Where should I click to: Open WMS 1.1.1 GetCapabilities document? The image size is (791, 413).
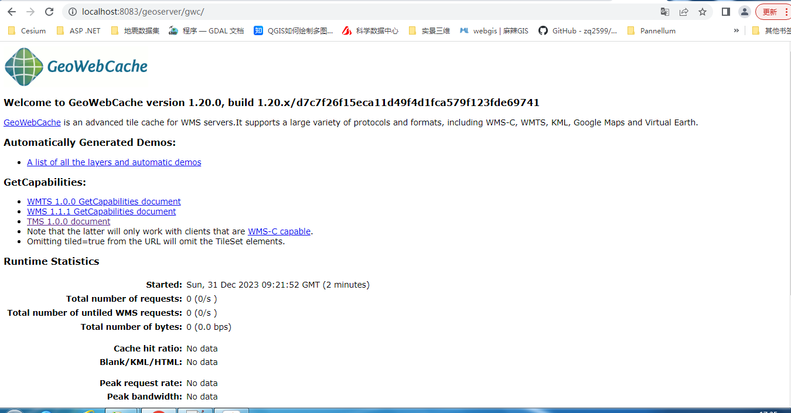tap(101, 211)
